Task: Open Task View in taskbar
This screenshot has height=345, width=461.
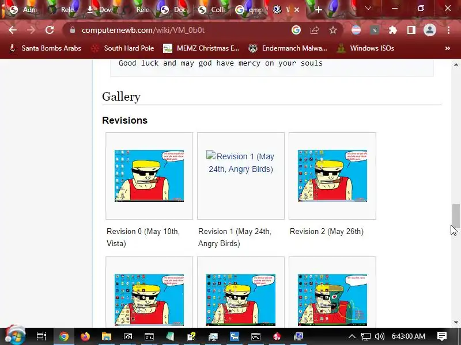Action: [x=41, y=336]
